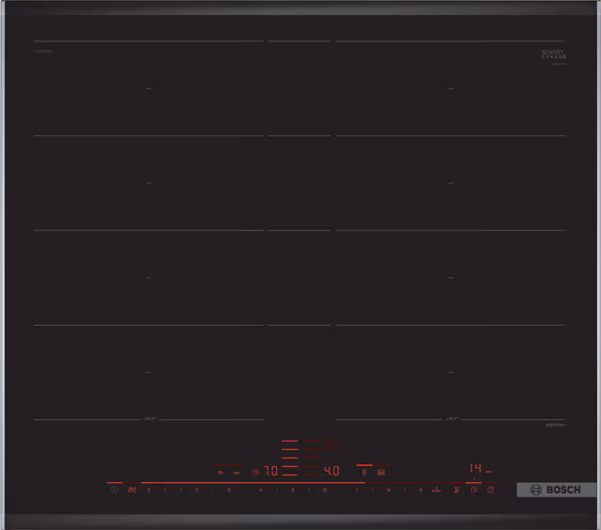Select power level 8 on the control strip

pyautogui.click(x=389, y=490)
